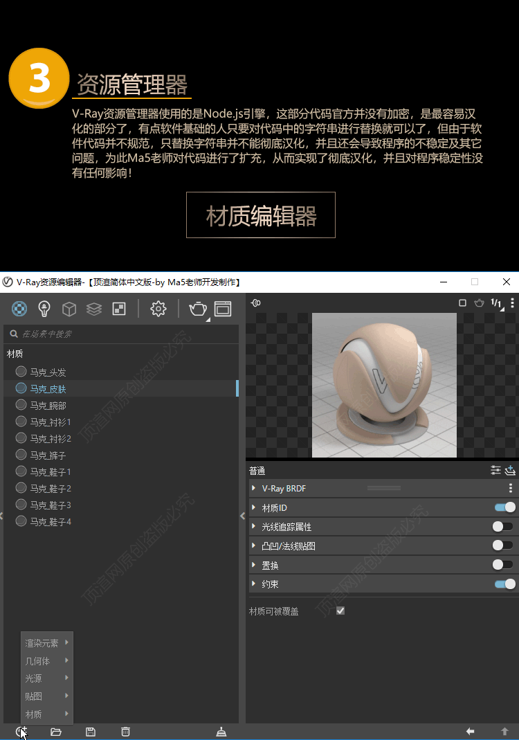Click the 普通 layer header label
Viewport: 519px width, 740px height.
click(x=257, y=471)
